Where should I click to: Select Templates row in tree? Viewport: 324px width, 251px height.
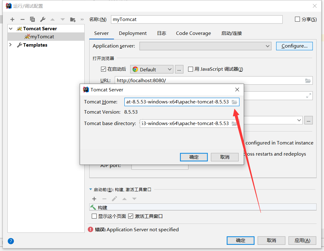pos(46,45)
